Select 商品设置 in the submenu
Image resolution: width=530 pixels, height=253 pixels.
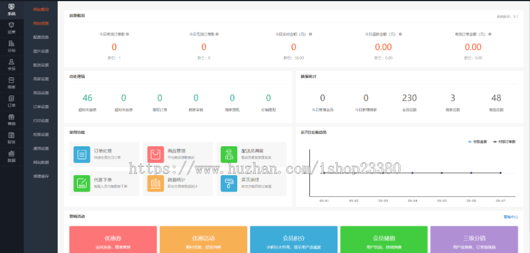pos(41,93)
